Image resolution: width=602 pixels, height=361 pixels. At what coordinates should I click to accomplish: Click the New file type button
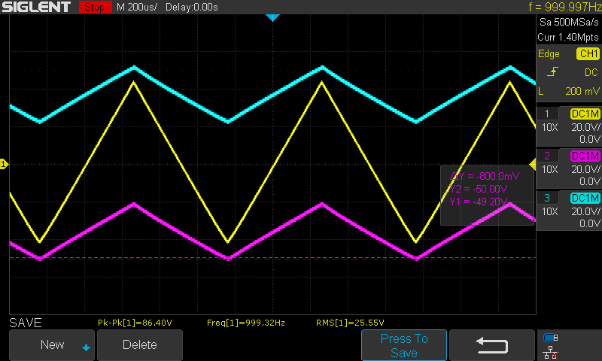pos(52,345)
